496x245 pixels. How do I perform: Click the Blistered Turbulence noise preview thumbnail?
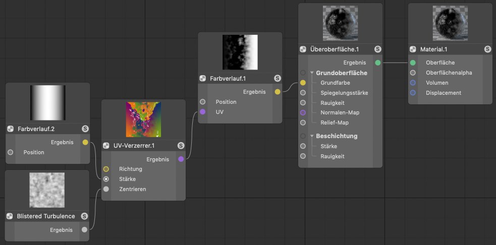point(47,190)
